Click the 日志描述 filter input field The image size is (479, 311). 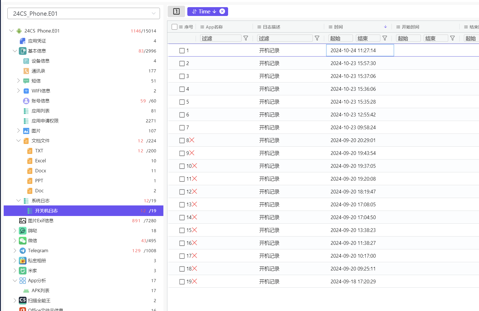pos(285,38)
